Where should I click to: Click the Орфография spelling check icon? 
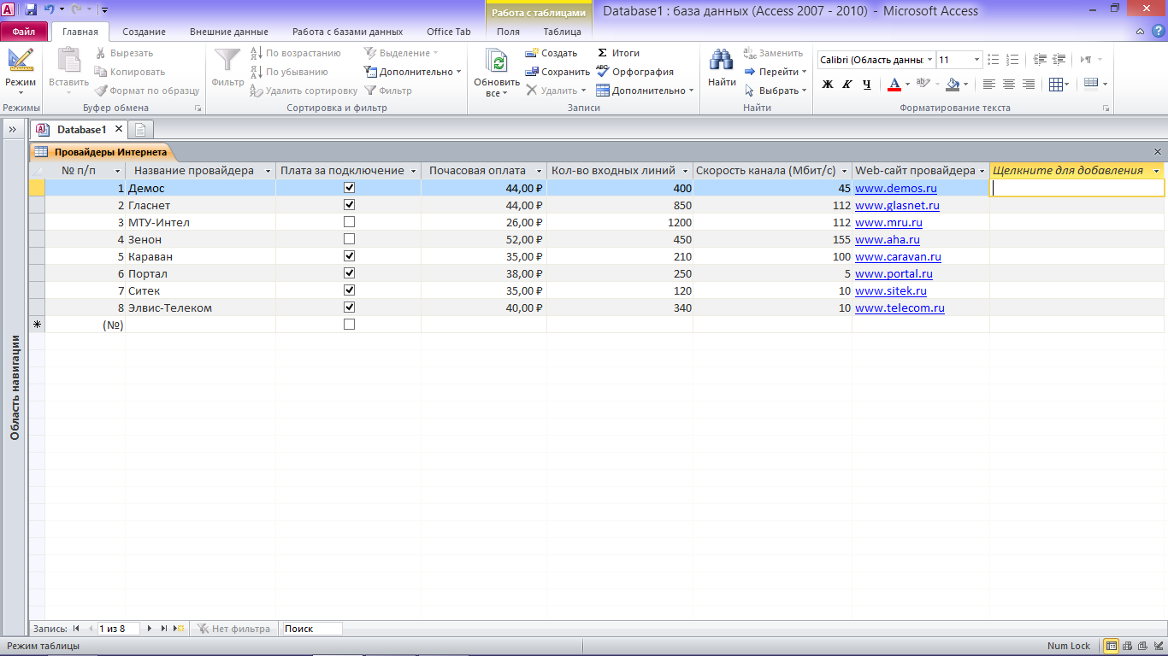click(602, 72)
